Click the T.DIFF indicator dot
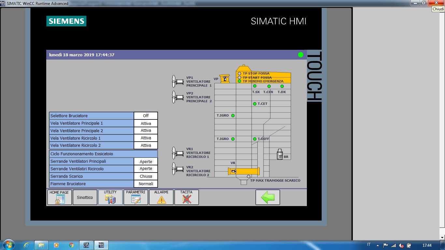Image resolution: width=445 pixels, height=250 pixels. tap(255, 139)
